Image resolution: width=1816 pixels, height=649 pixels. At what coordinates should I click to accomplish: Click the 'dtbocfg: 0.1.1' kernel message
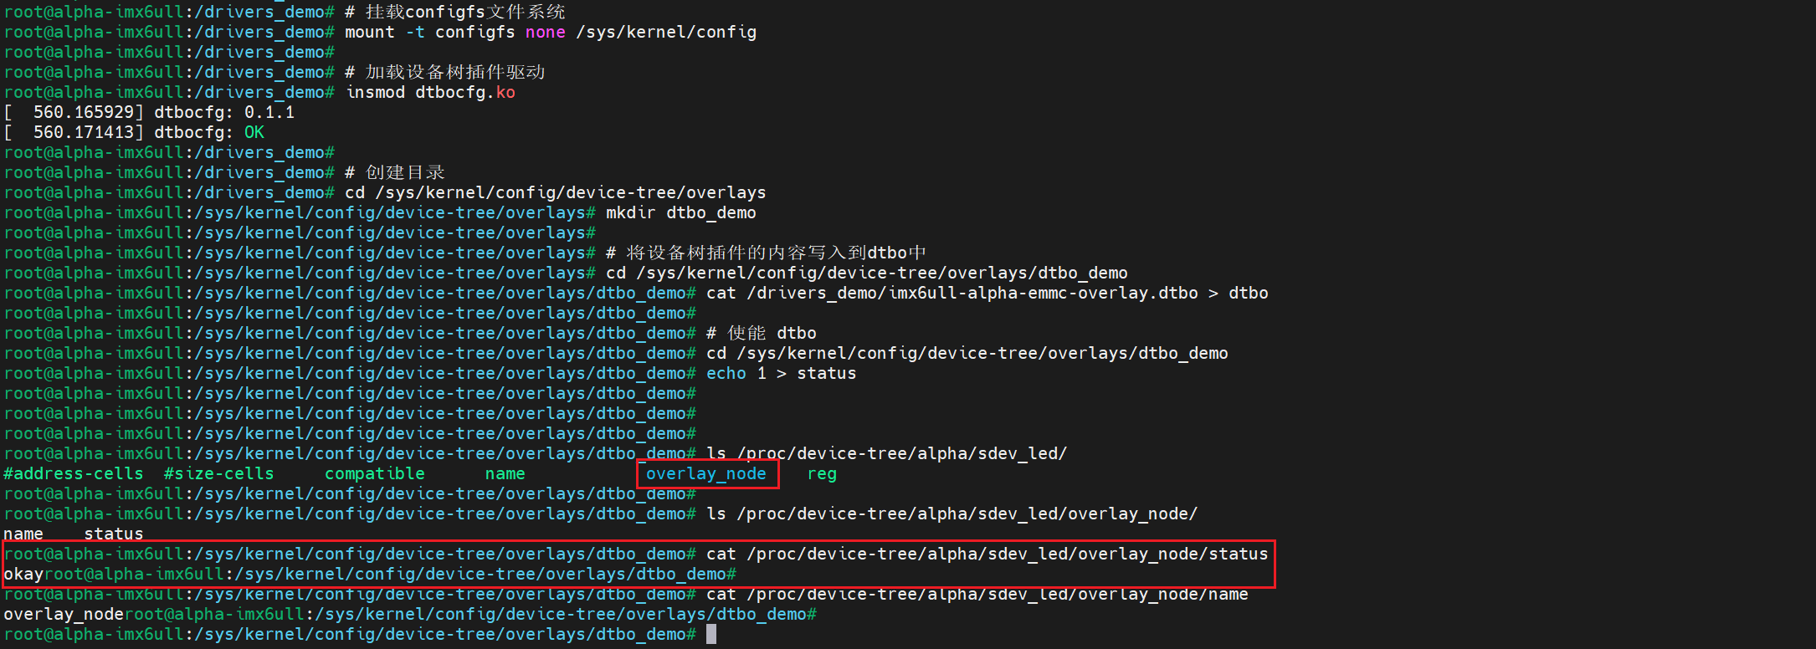tap(223, 113)
